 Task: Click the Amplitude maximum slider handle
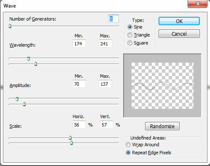tap(24, 104)
